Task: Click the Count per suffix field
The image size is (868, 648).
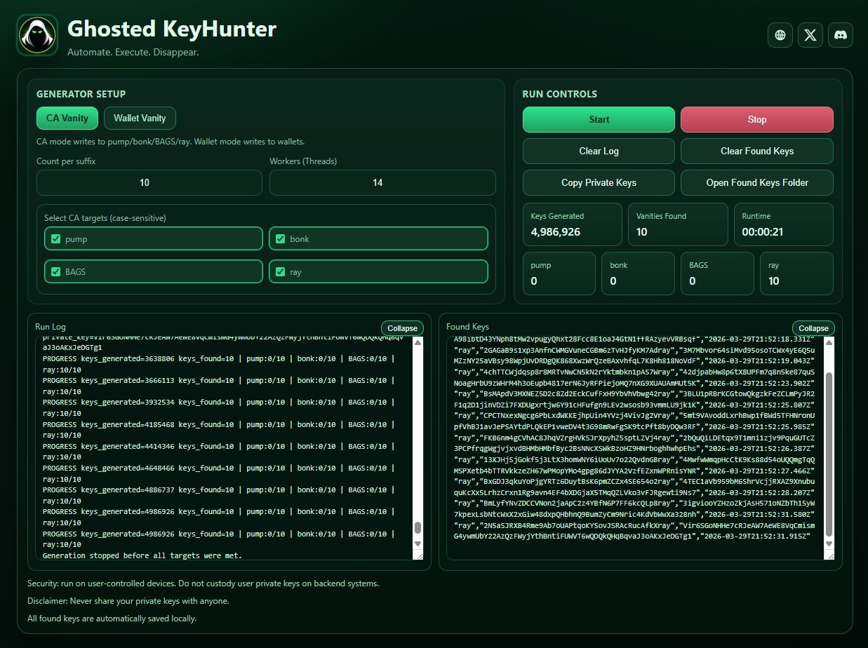Action: 149,182
